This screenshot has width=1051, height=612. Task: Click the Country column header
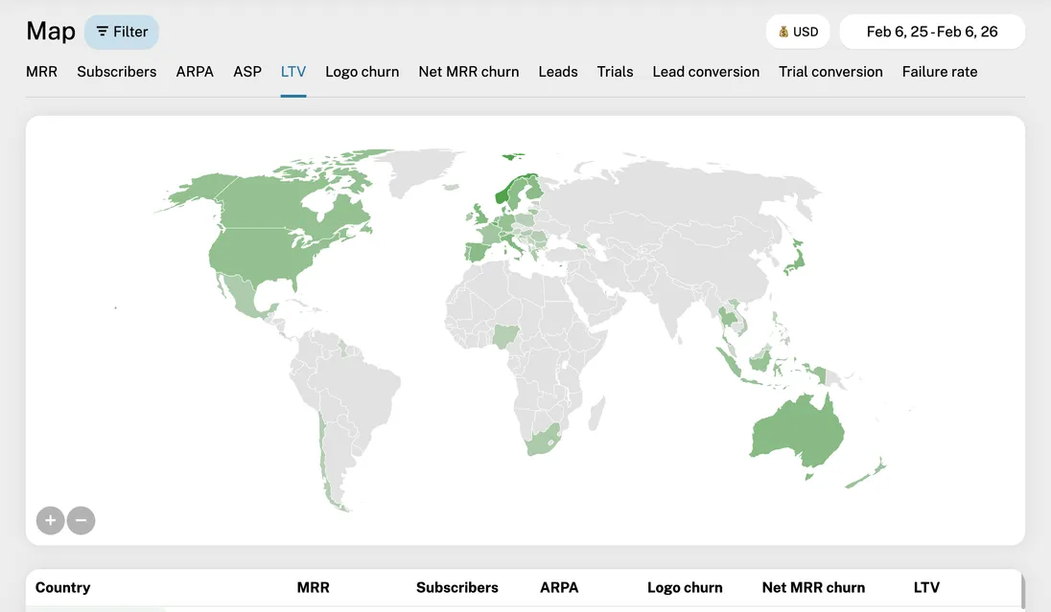pos(62,587)
